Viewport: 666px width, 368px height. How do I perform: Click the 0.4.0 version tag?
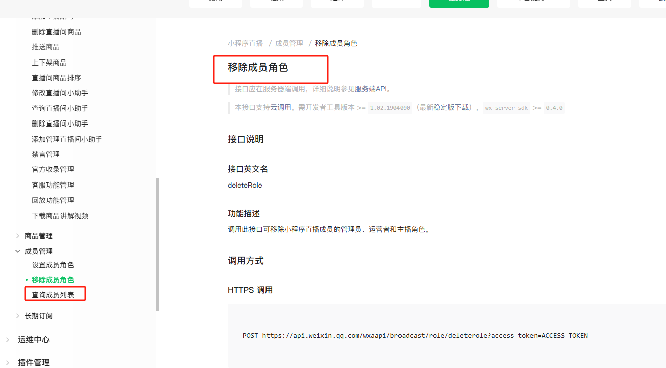click(554, 108)
